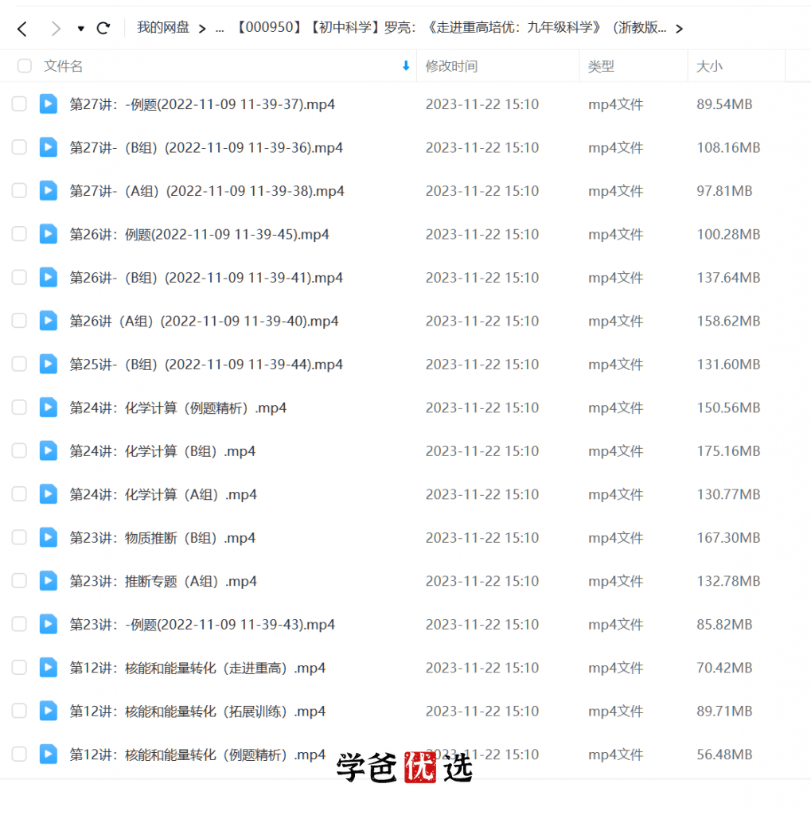Check the box for 第23讲：推断专题（A组）
811x815 pixels.
pos(19,580)
